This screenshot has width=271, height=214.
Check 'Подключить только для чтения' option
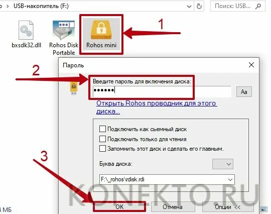click(102, 139)
